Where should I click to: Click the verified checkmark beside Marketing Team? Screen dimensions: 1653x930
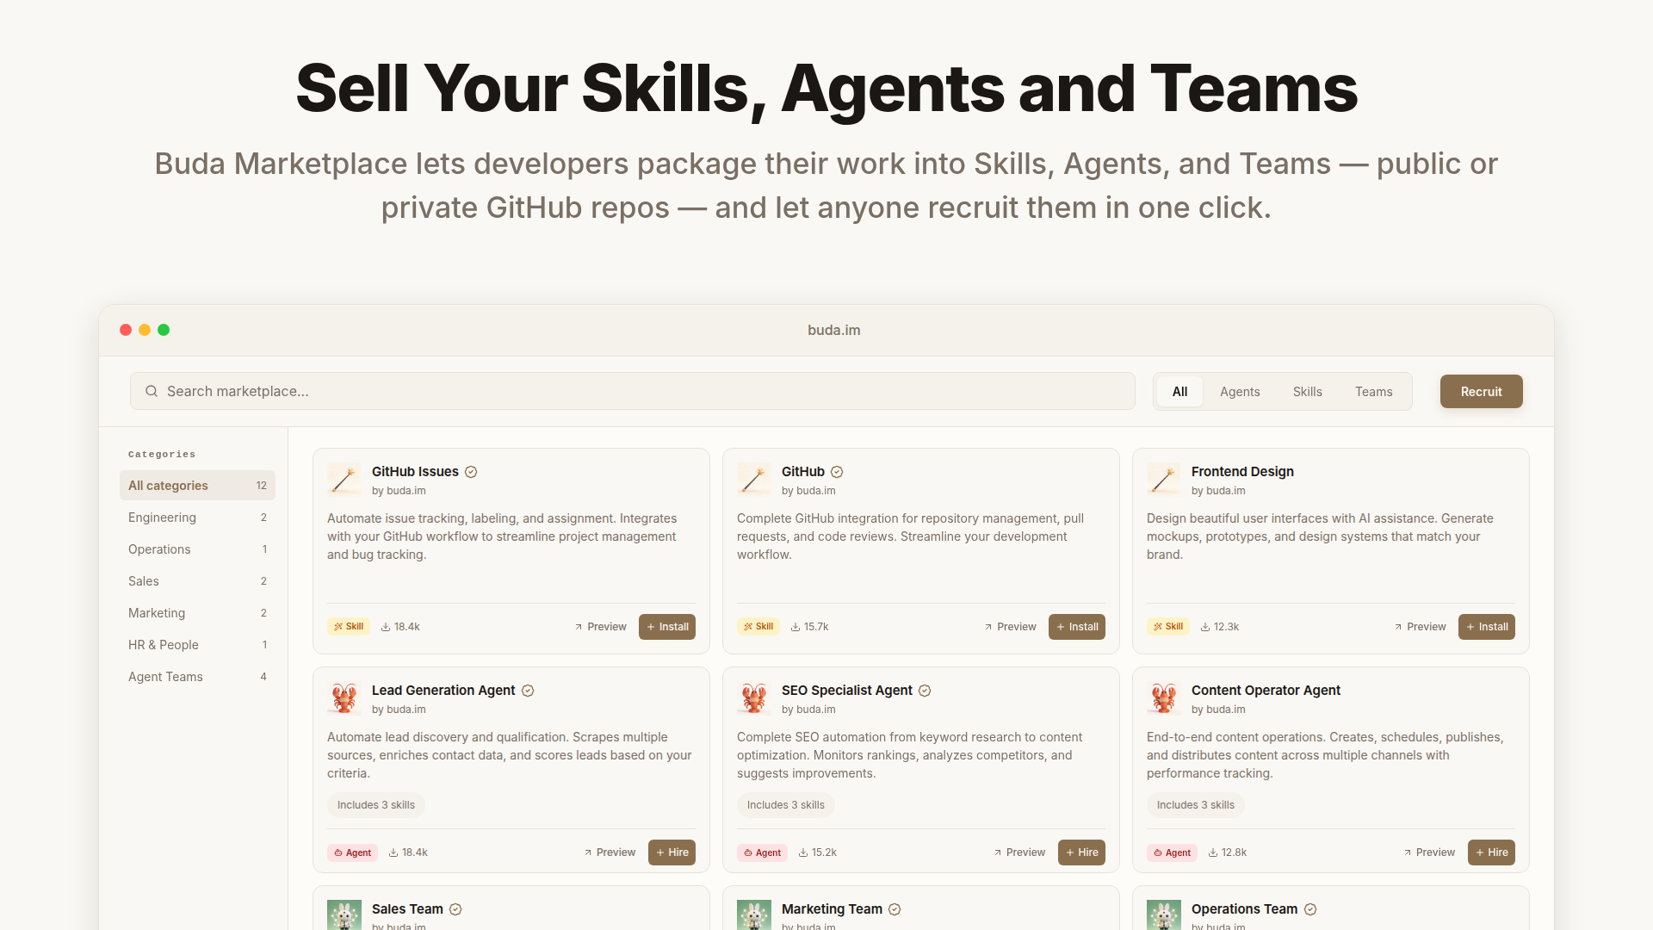(895, 908)
